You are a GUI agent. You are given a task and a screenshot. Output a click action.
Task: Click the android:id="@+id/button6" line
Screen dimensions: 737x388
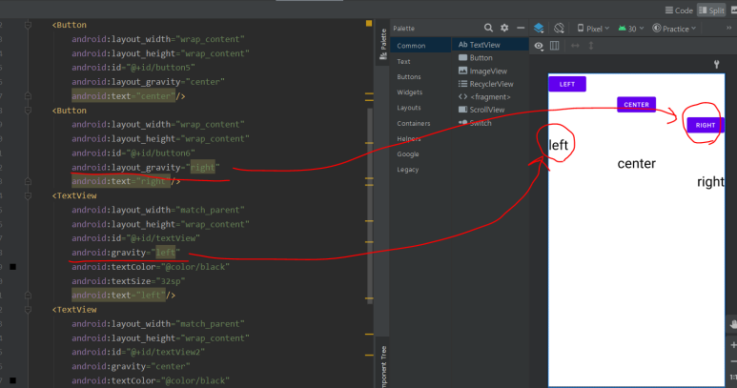pos(133,153)
